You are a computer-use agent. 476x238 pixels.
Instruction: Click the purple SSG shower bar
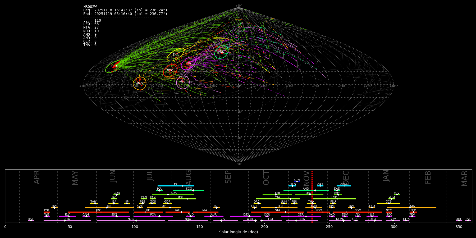pos(113,216)
